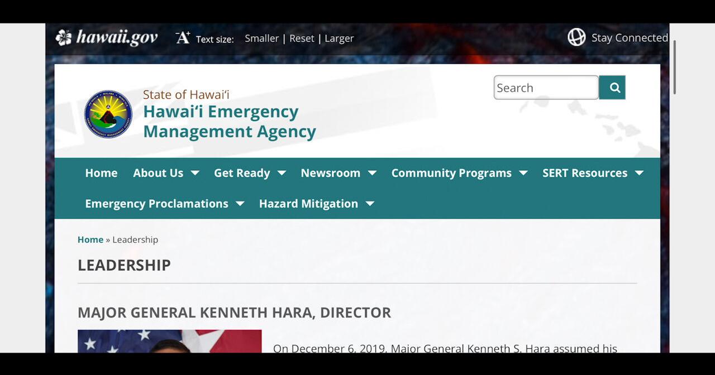Make text Larger

(339, 39)
